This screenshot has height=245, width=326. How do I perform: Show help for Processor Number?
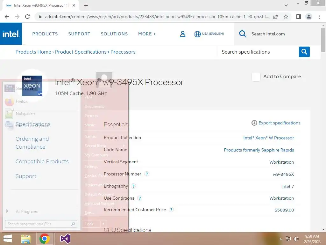pyautogui.click(x=147, y=174)
